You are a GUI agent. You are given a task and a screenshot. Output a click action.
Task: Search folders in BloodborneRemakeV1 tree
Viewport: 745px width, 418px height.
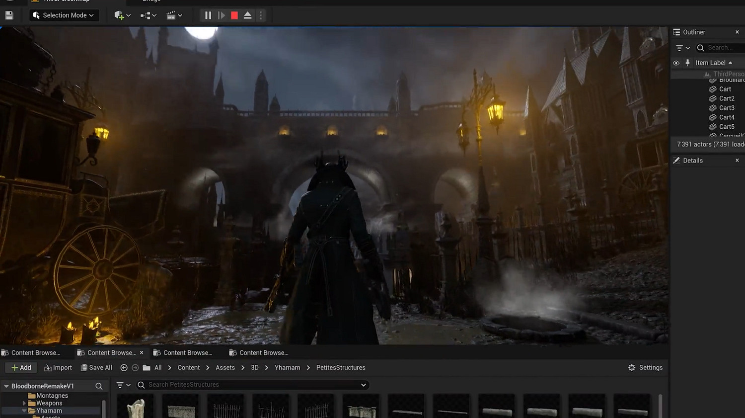tap(99, 386)
